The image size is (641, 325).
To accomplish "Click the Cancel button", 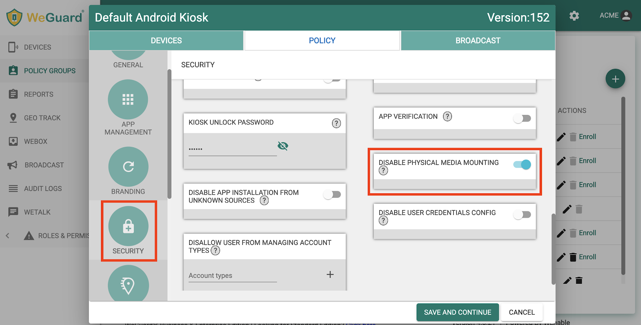I will (522, 312).
